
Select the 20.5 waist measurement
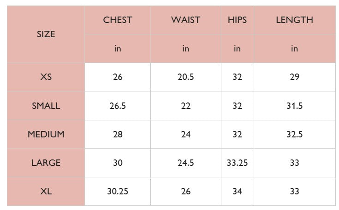click(185, 77)
